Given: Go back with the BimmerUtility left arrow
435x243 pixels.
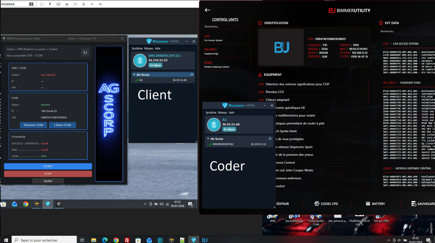Looking at the screenshot, I should (x=208, y=10).
